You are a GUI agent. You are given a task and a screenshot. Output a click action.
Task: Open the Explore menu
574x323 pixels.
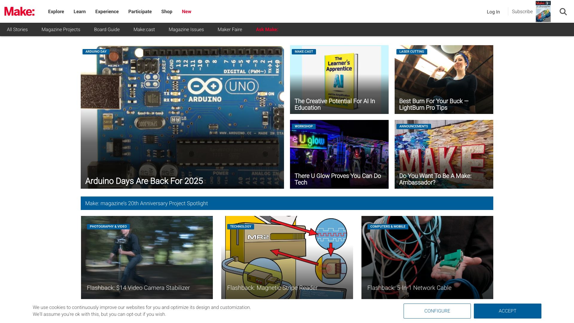pos(56,12)
